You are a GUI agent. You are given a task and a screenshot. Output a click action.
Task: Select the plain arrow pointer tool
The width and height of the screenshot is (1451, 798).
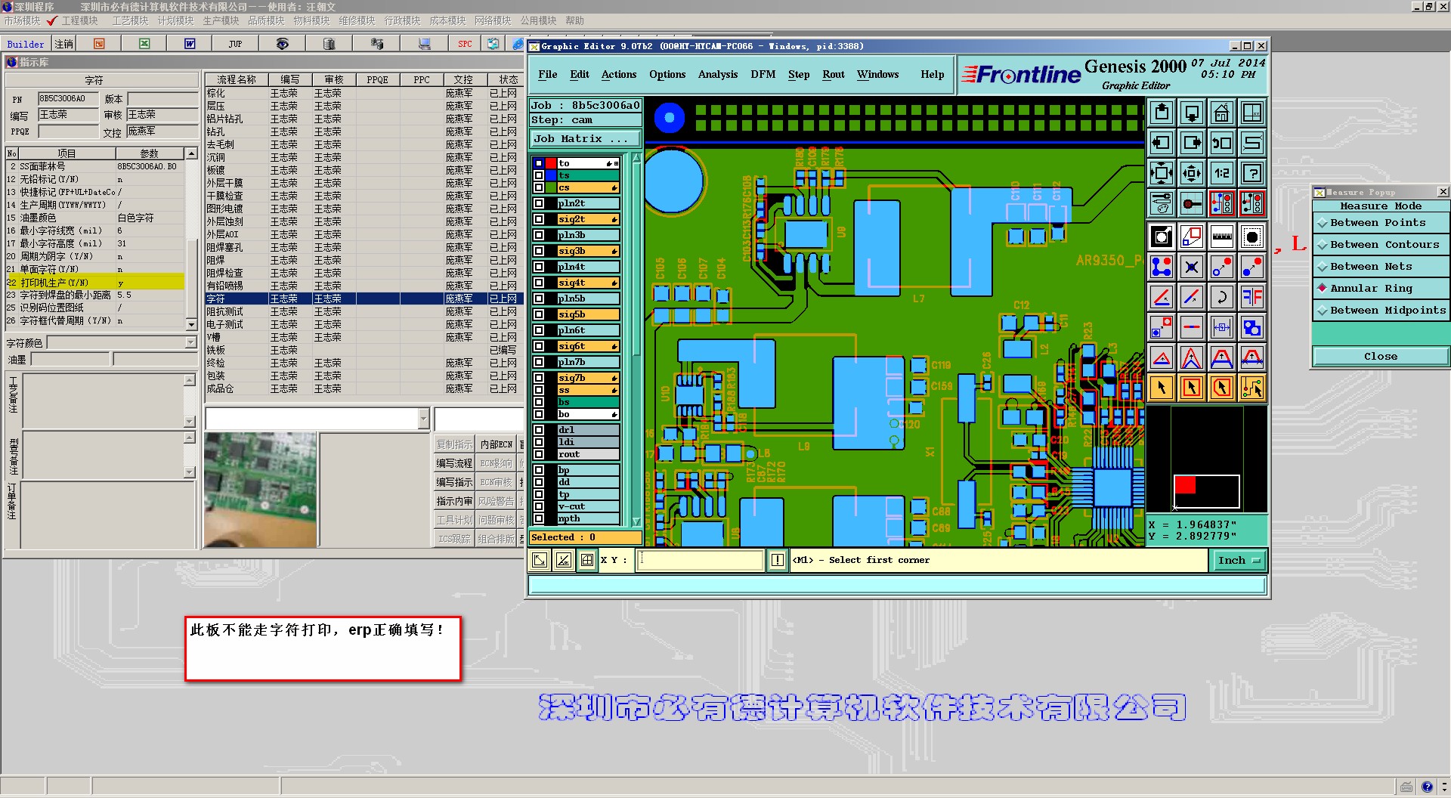click(x=1162, y=388)
